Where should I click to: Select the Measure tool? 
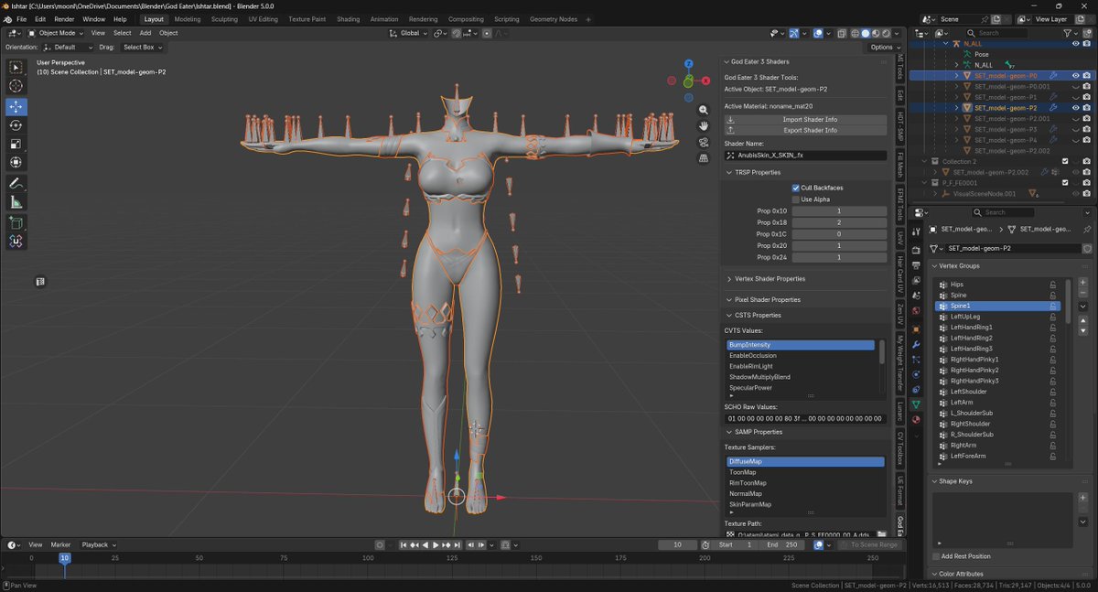16,202
